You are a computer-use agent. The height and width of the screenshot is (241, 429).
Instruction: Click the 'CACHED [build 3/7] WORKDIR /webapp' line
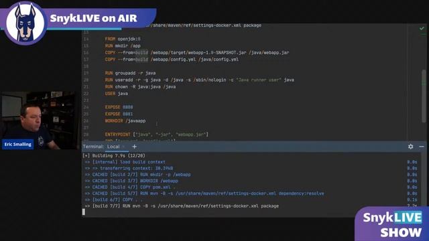[131, 181]
